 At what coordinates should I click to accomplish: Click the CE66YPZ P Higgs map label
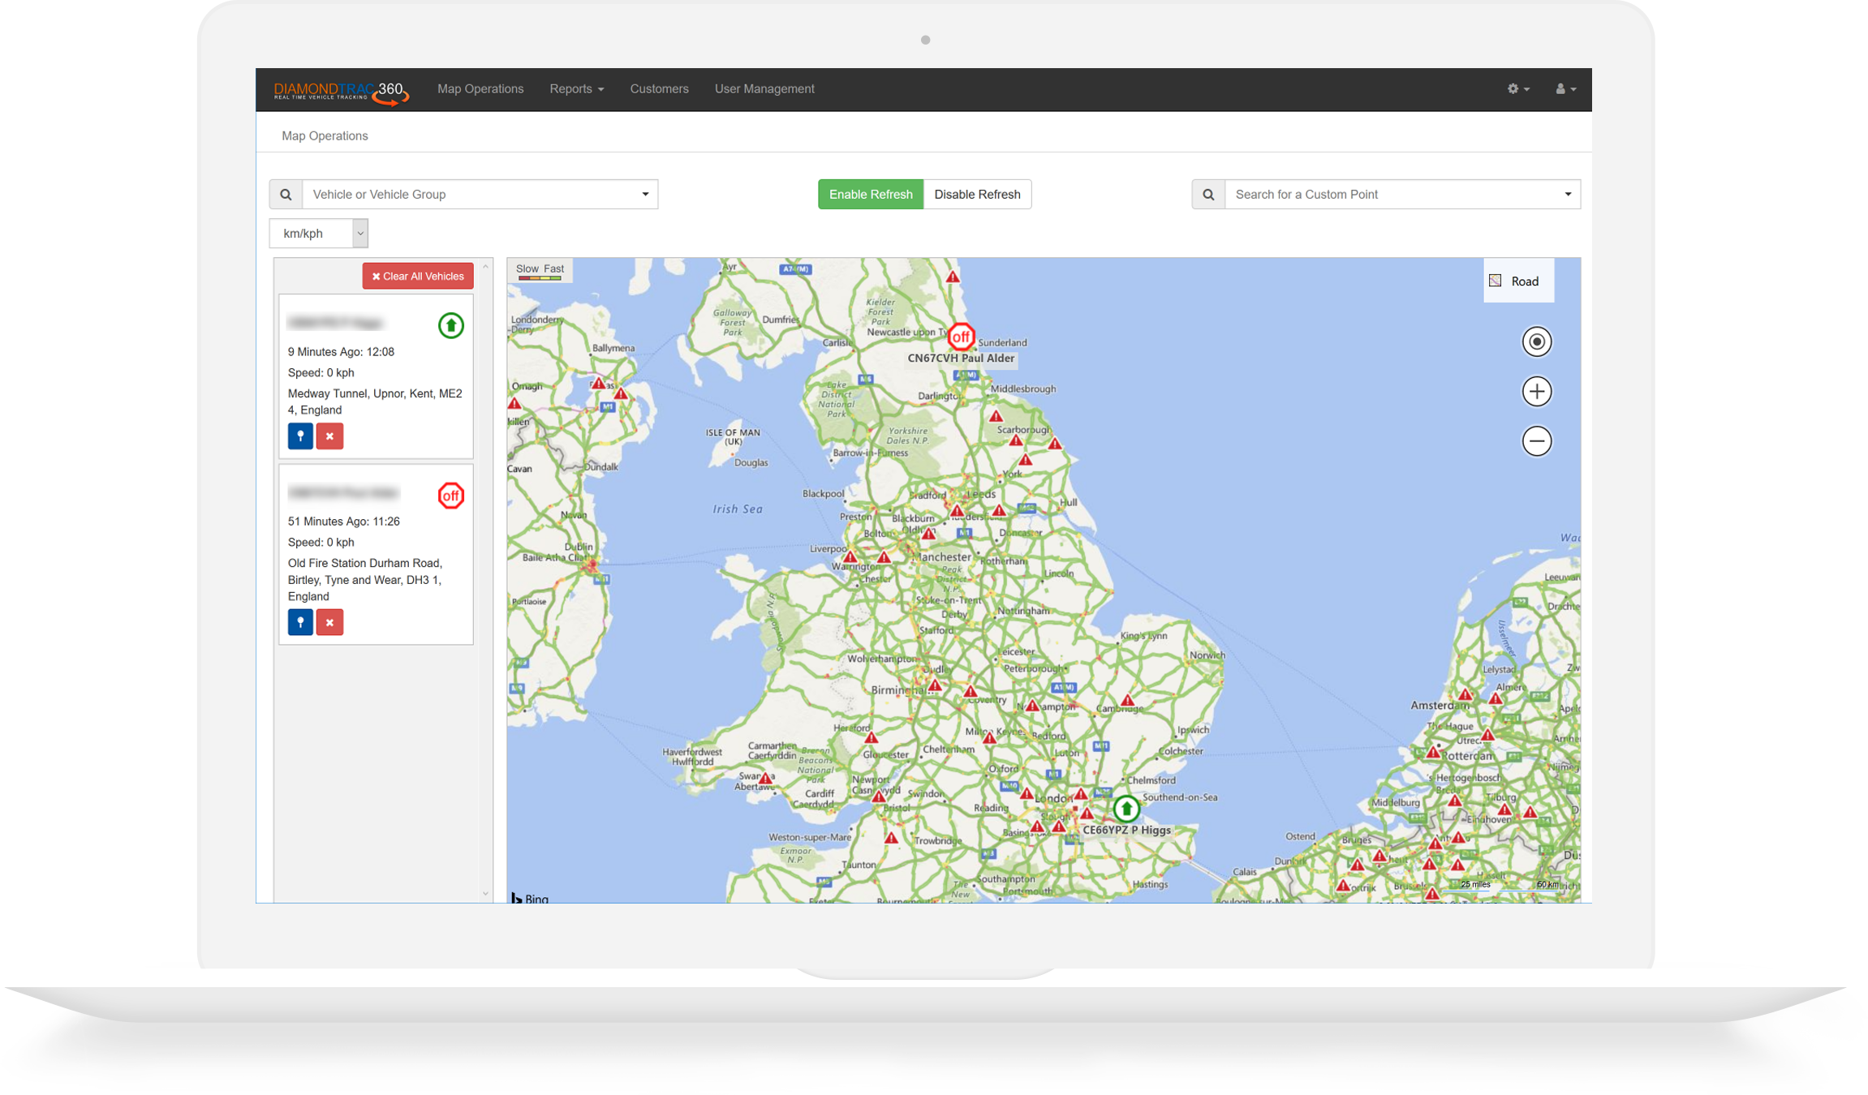click(1126, 831)
